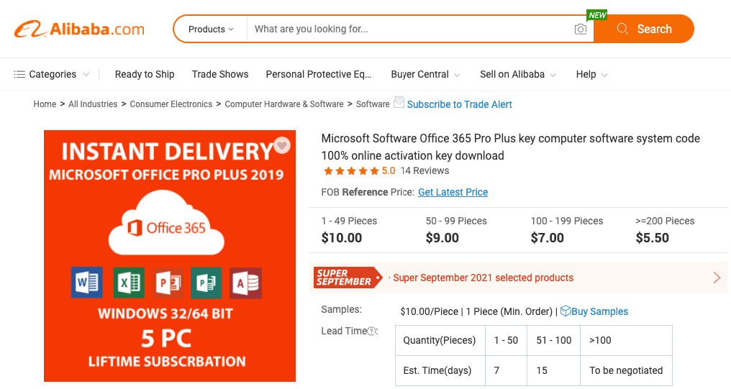Open Super September promotion arrow

[716, 278]
